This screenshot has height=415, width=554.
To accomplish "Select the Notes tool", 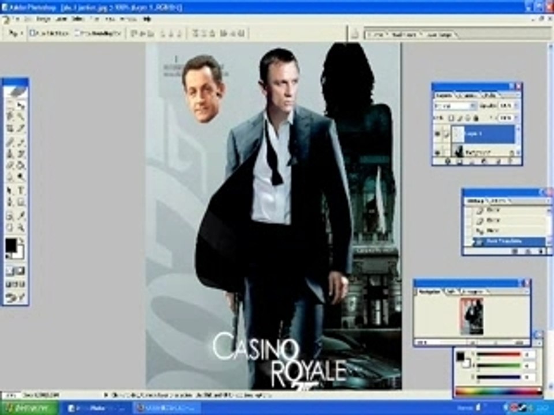I will coord(10,216).
